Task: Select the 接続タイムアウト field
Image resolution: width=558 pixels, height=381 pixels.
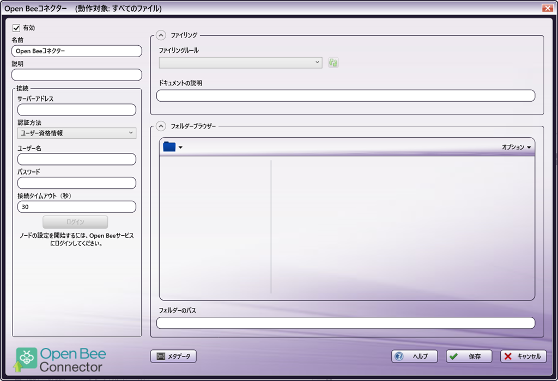Action: point(77,207)
